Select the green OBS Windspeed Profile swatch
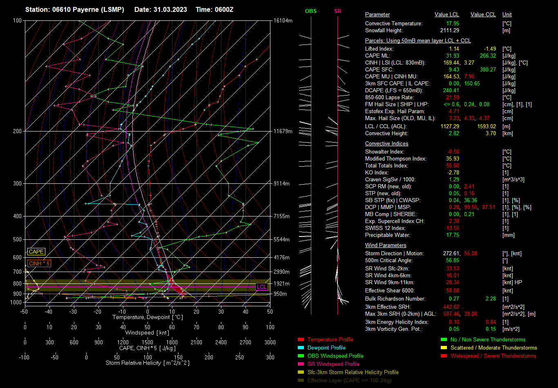558x388 pixels. point(301,356)
